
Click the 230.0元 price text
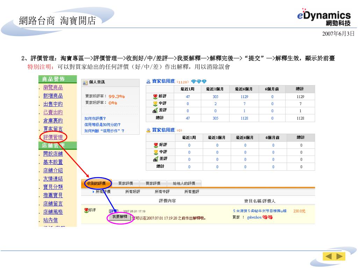tap(299, 211)
